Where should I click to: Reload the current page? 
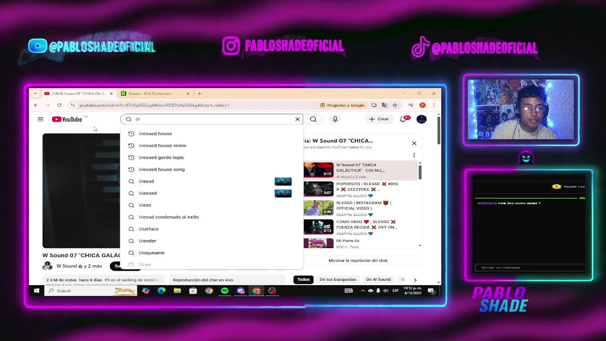pyautogui.click(x=59, y=105)
